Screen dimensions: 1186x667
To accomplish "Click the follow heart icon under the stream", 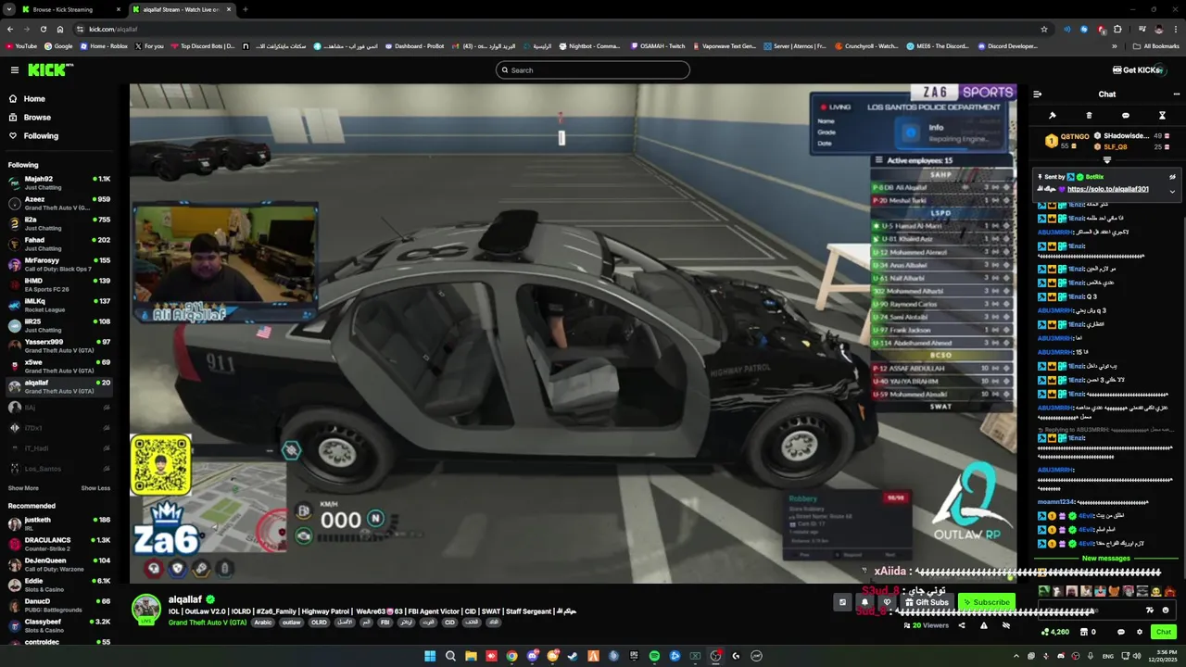I will [x=887, y=602].
